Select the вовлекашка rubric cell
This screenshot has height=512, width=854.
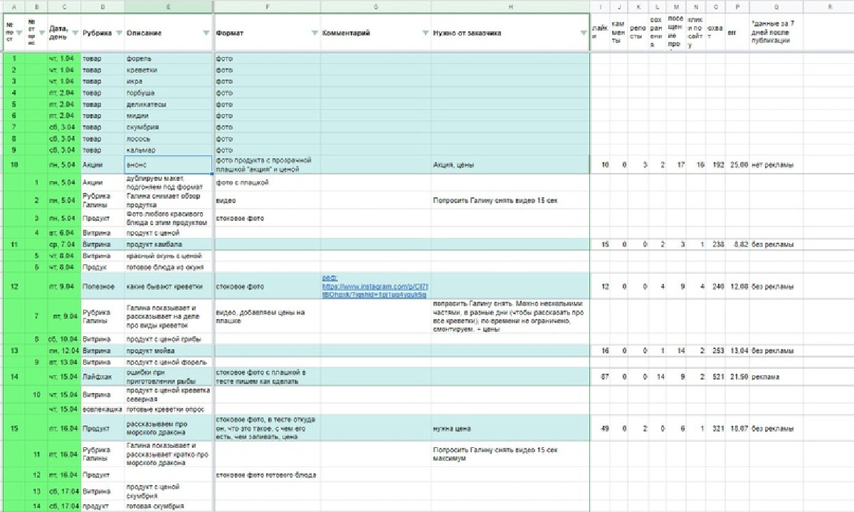click(102, 409)
